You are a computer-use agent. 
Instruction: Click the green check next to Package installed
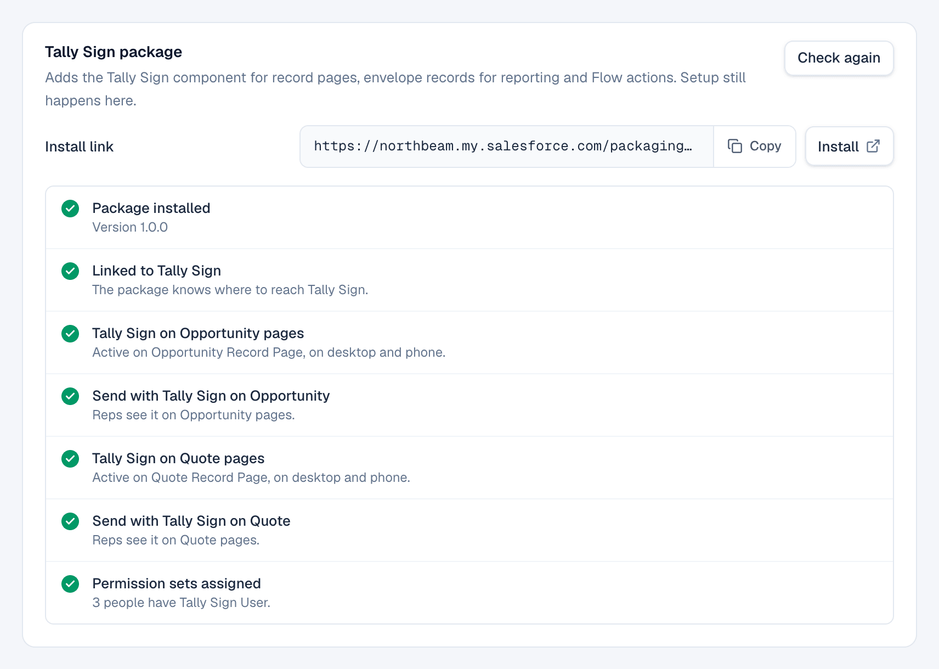click(x=70, y=209)
